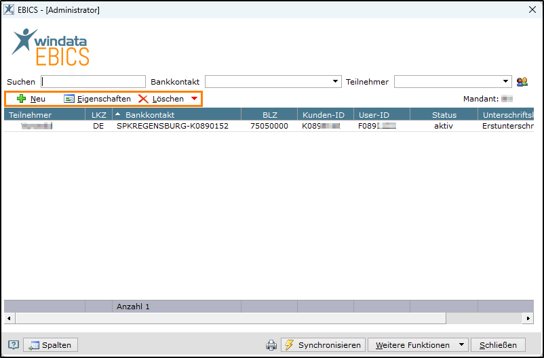
Task: Sort by LKZ column header
Action: 98,114
